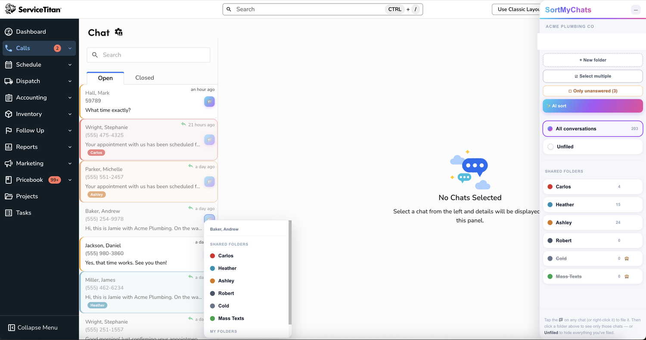646x340 pixels.
Task: Click the Dispatch truck icon
Action: [x=9, y=81]
